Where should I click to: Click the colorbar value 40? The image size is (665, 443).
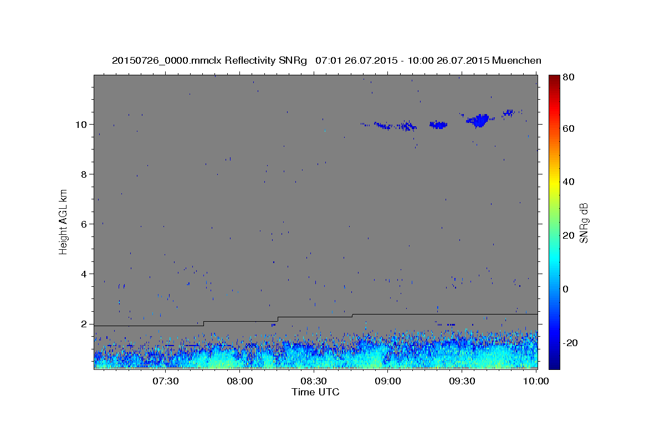(x=569, y=182)
